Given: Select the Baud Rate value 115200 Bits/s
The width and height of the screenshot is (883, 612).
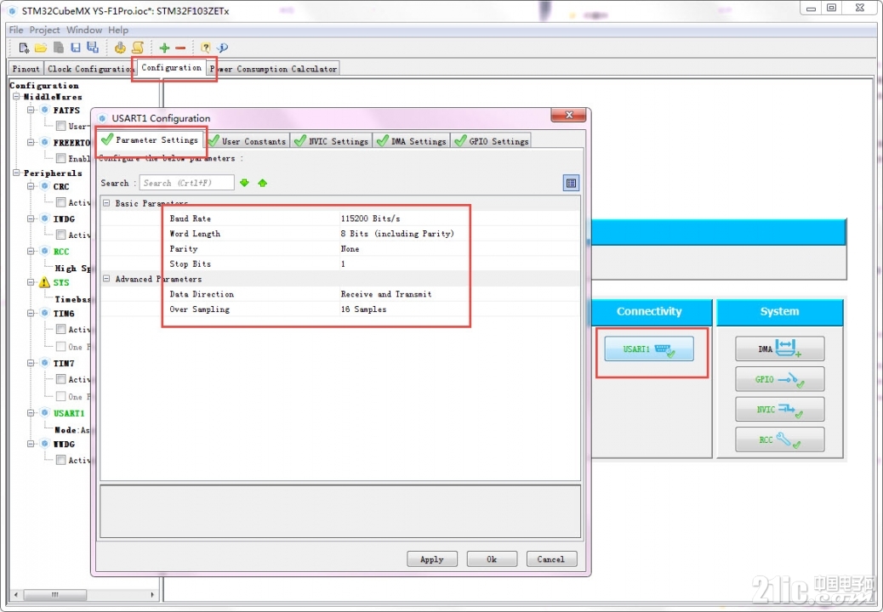Looking at the screenshot, I should [371, 218].
